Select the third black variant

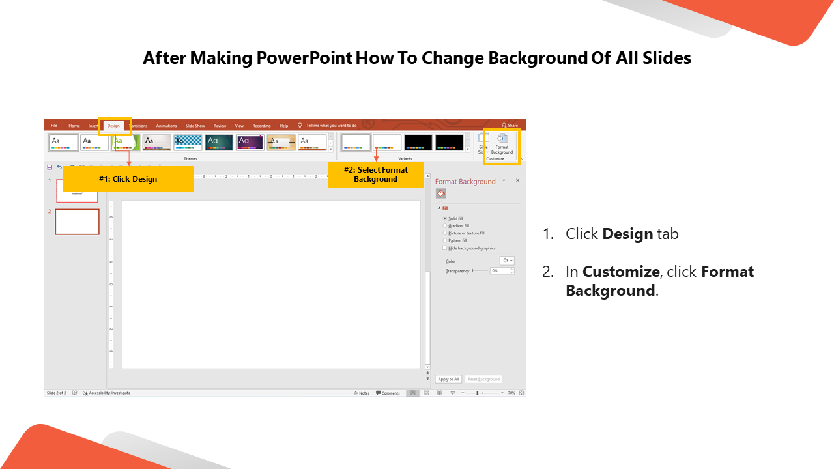pyautogui.click(x=418, y=142)
